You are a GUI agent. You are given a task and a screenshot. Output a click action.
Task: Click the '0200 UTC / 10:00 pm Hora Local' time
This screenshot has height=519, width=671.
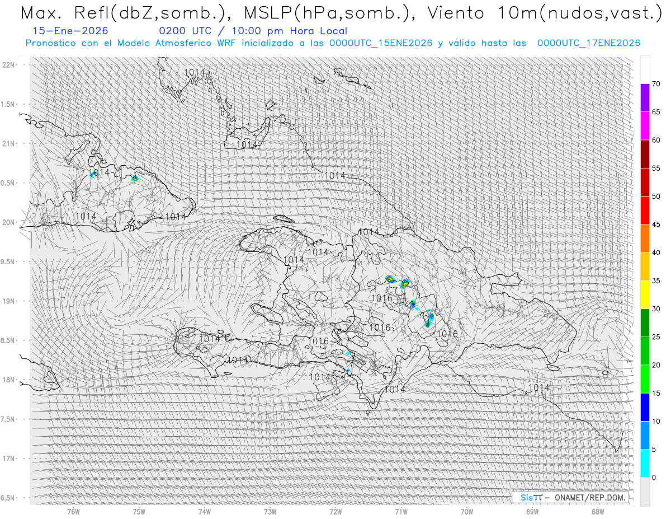(253, 31)
